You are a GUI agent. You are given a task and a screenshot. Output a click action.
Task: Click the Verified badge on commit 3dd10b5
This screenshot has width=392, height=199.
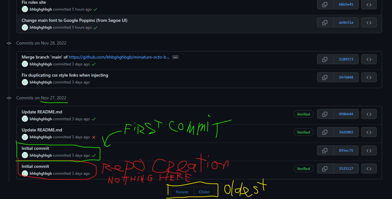(x=303, y=132)
